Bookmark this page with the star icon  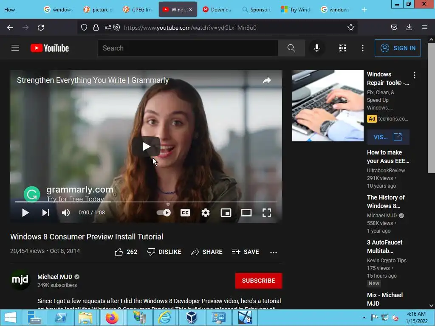(350, 27)
